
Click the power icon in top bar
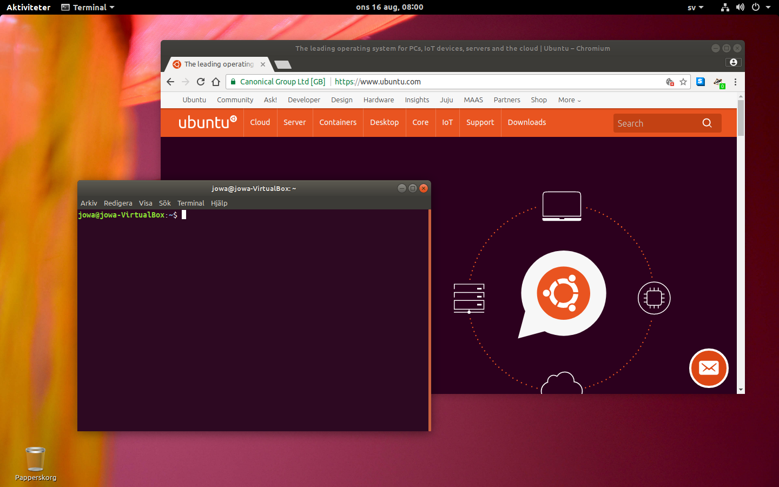[756, 7]
